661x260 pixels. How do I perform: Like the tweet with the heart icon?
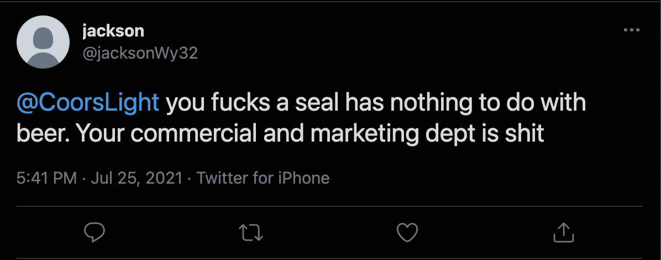pyautogui.click(x=408, y=232)
